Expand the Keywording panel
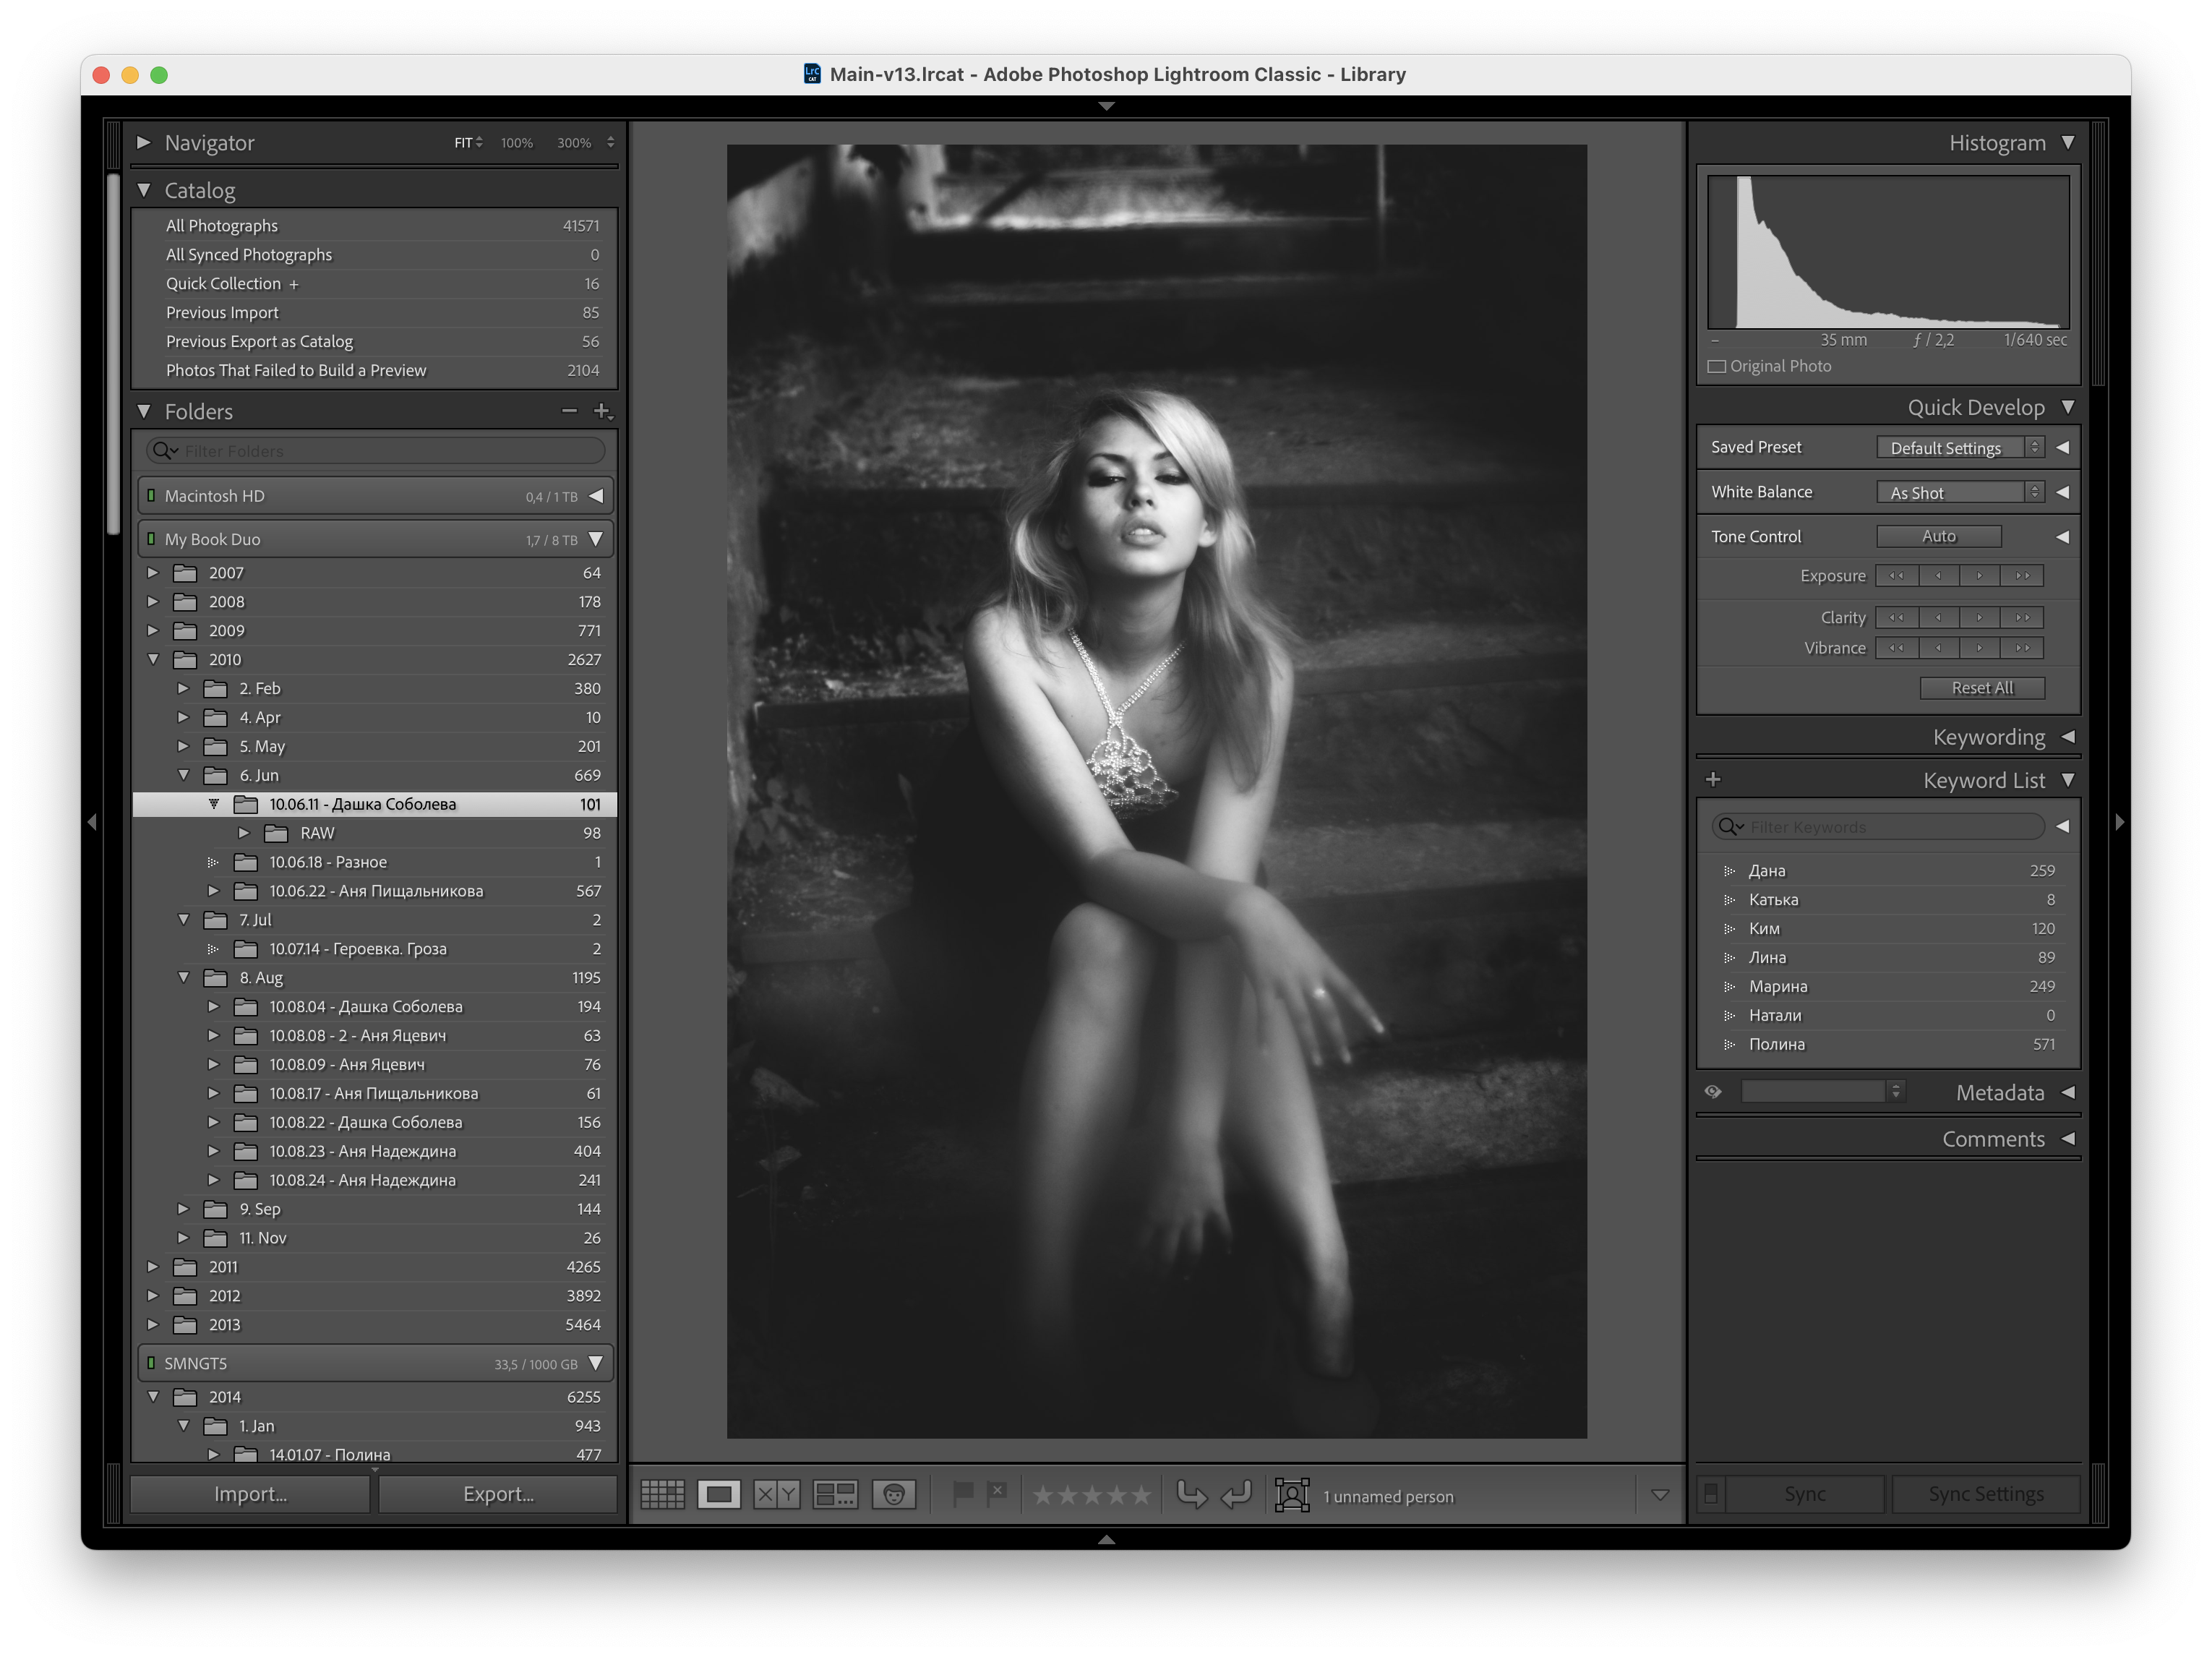The height and width of the screenshot is (1657, 2212). (2068, 737)
